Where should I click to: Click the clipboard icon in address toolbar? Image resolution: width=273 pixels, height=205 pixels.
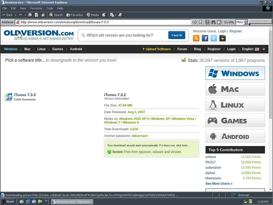pyautogui.click(x=219, y=22)
